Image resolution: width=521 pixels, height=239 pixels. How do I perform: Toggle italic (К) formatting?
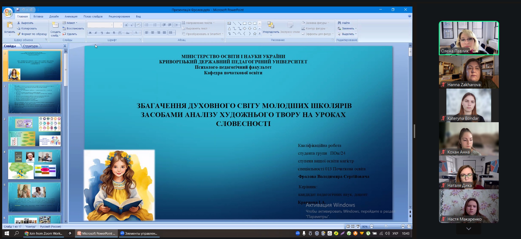coord(96,33)
